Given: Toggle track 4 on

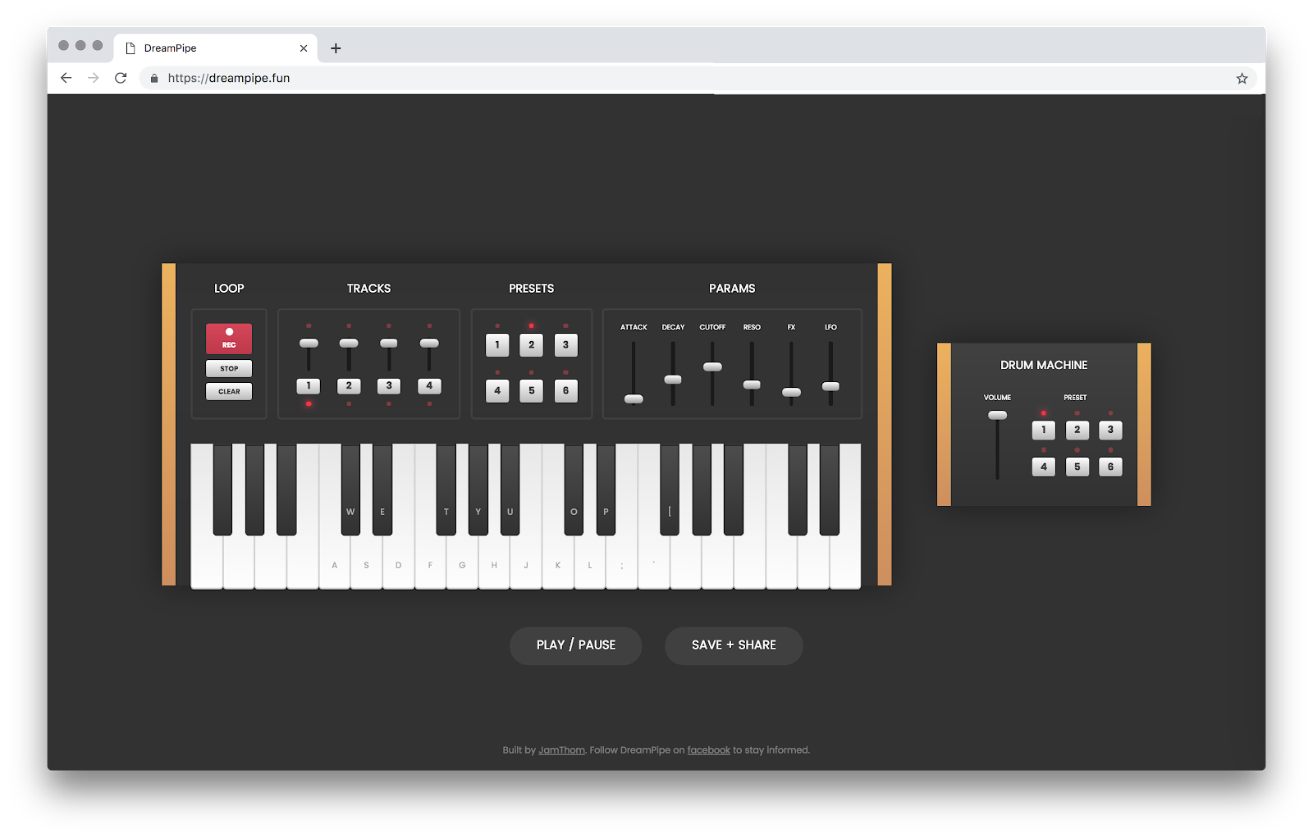Looking at the screenshot, I should [429, 385].
